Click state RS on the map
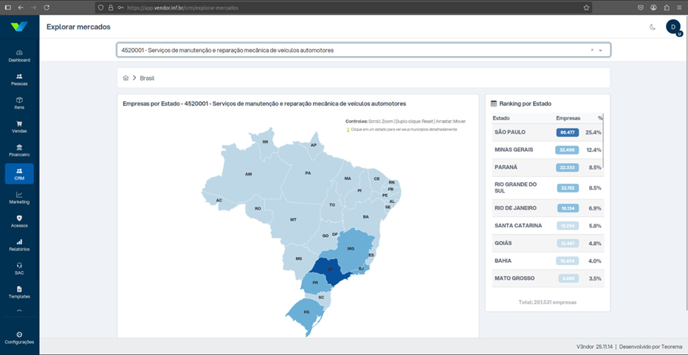Viewport: 688px width, 355px height. coord(306,312)
